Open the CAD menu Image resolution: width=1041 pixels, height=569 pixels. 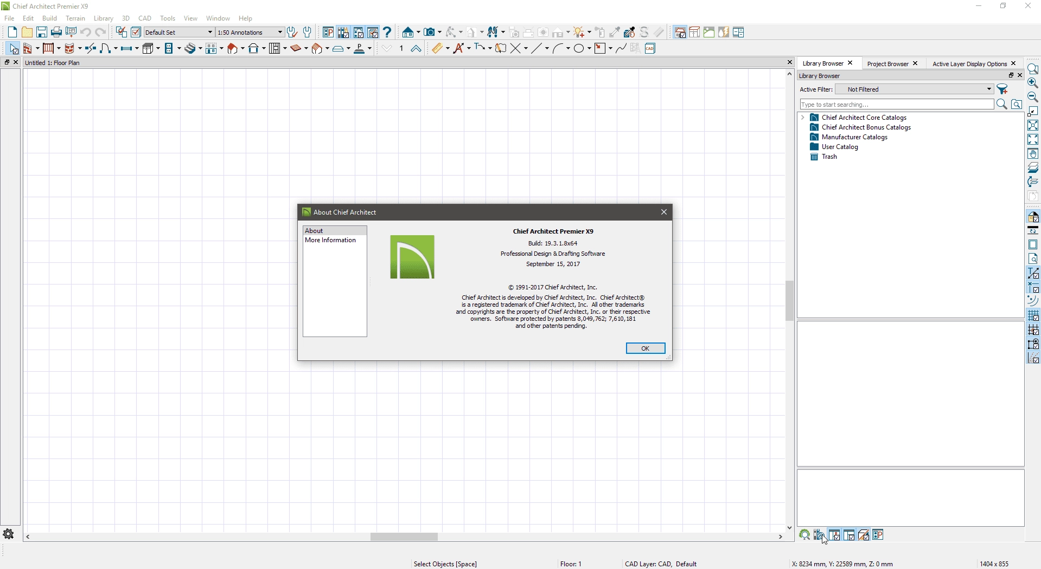click(145, 18)
